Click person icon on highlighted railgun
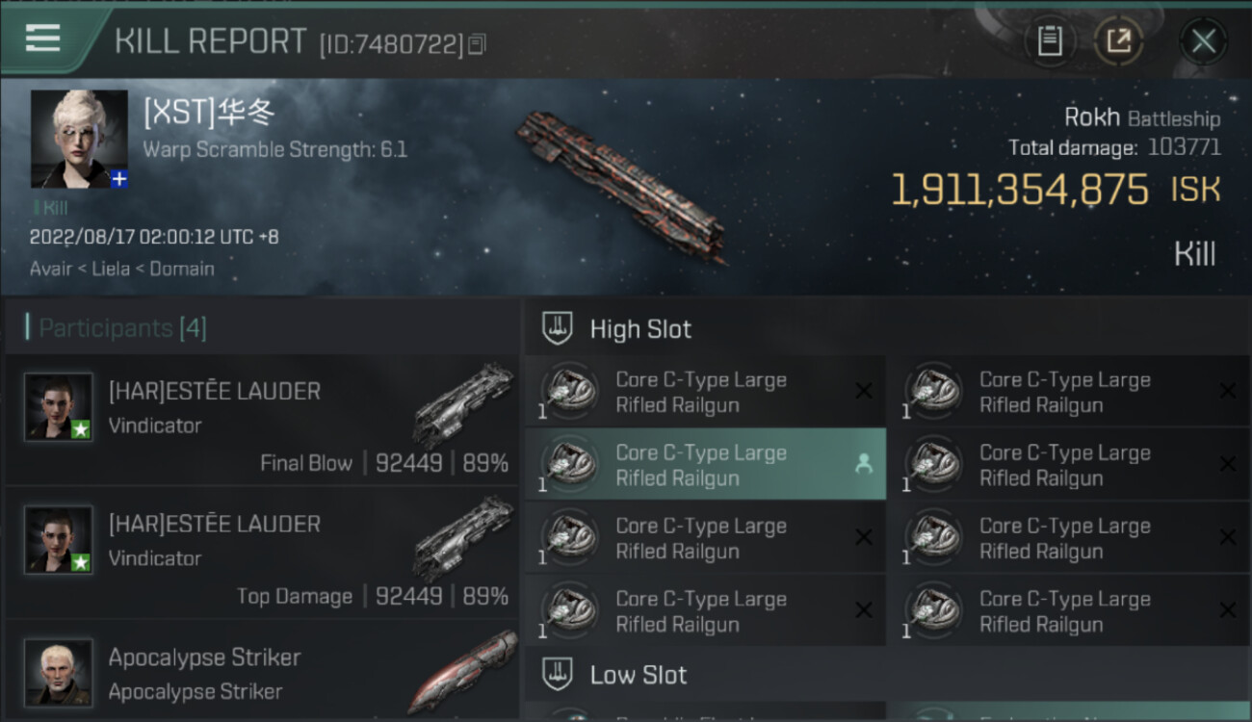The width and height of the screenshot is (1252, 722). point(863,464)
